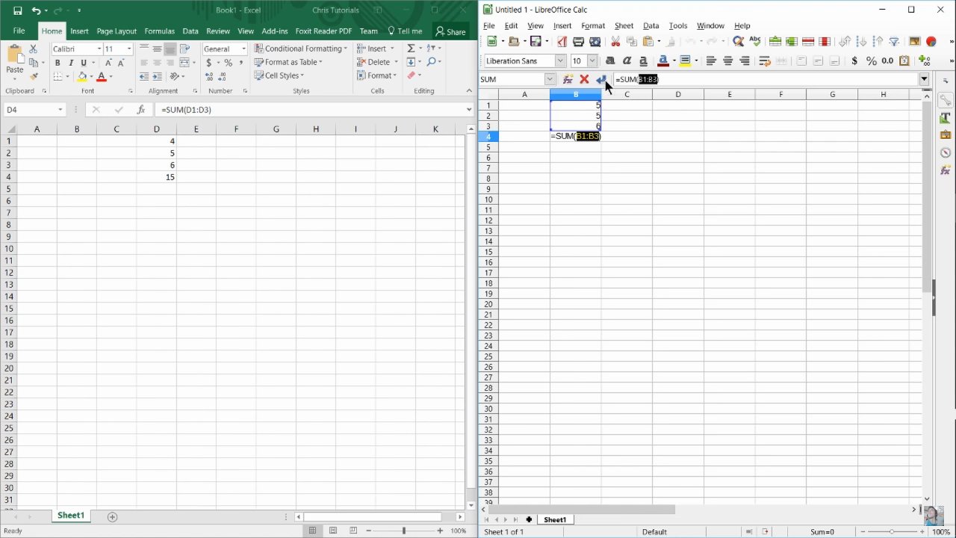Click Excel's accounting dollar format icon
Image resolution: width=956 pixels, height=538 pixels.
coord(209,63)
